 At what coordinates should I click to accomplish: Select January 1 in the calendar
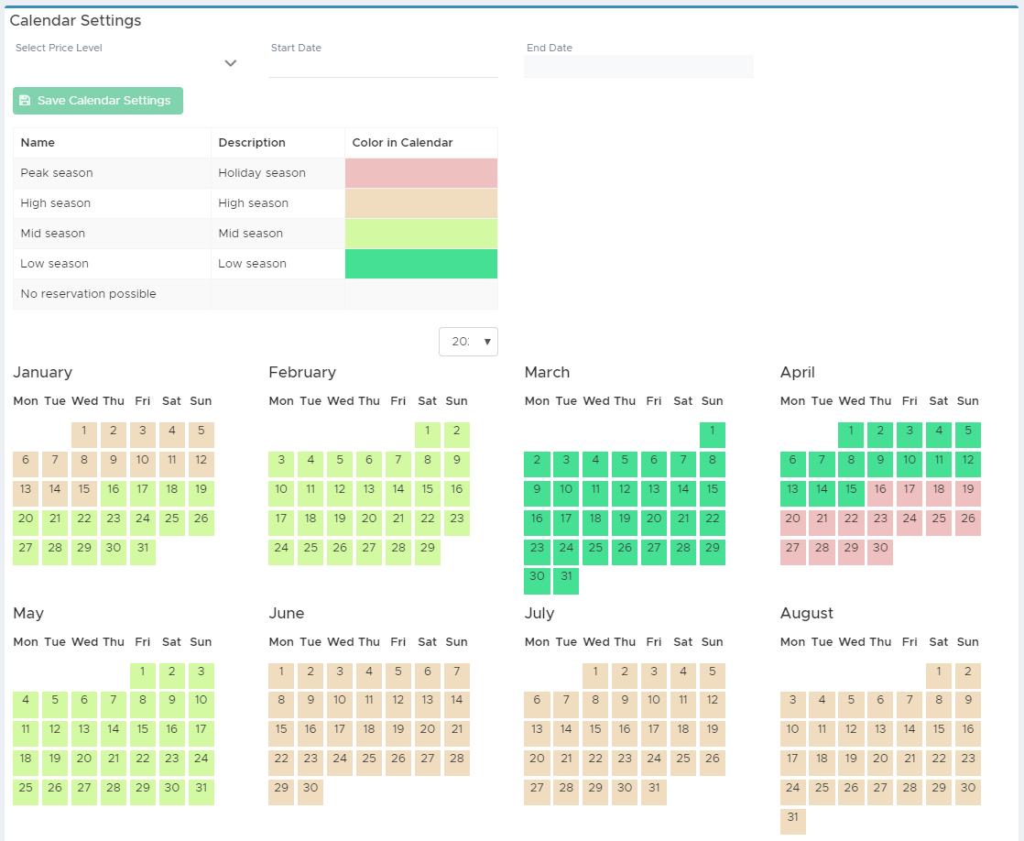[84, 434]
